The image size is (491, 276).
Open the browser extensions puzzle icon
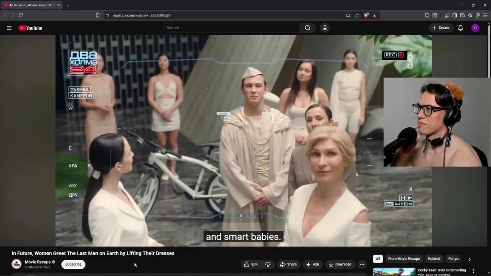tap(427, 15)
